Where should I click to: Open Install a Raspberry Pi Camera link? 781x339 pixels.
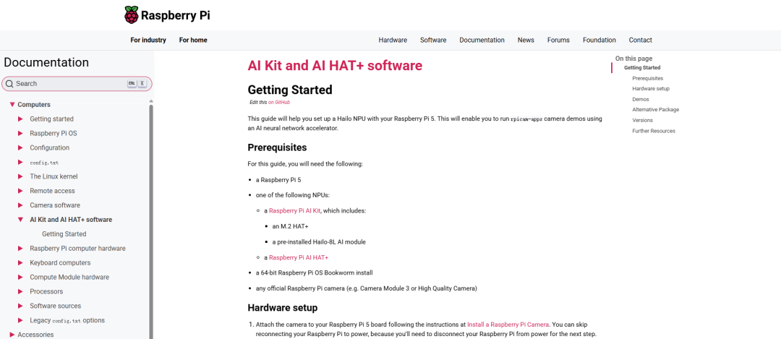click(x=508, y=324)
